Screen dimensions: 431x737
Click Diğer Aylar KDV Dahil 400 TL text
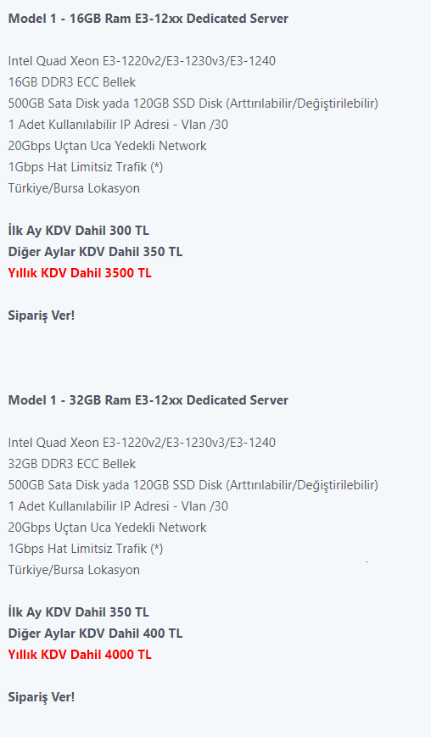(95, 634)
